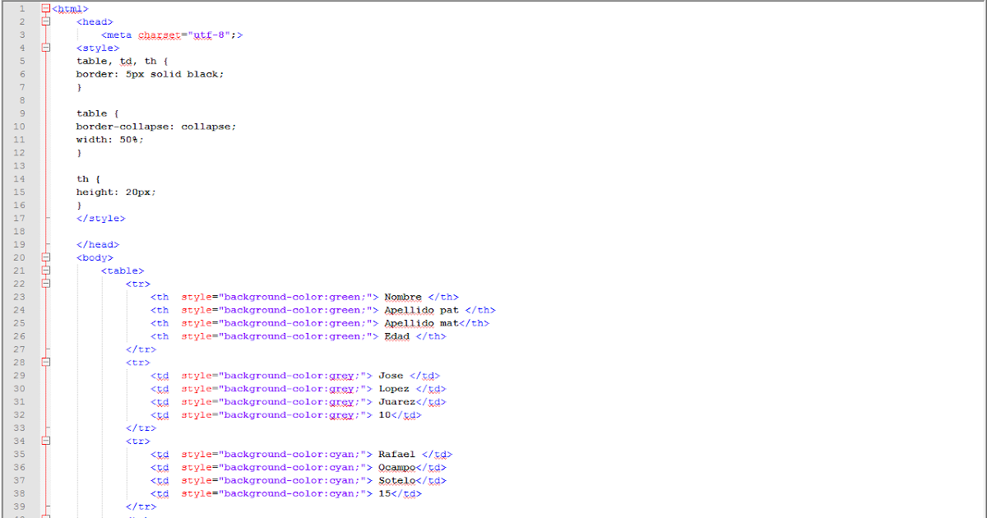Viewport: 987px width, 518px height.
Task: Collapse the cyan row fold marker on line 34
Action: click(x=46, y=442)
